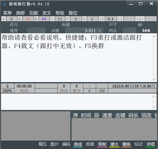The height and width of the screenshot is (149, 158).
Task: Click inside the typing input box
Action: click(x=76, y=102)
